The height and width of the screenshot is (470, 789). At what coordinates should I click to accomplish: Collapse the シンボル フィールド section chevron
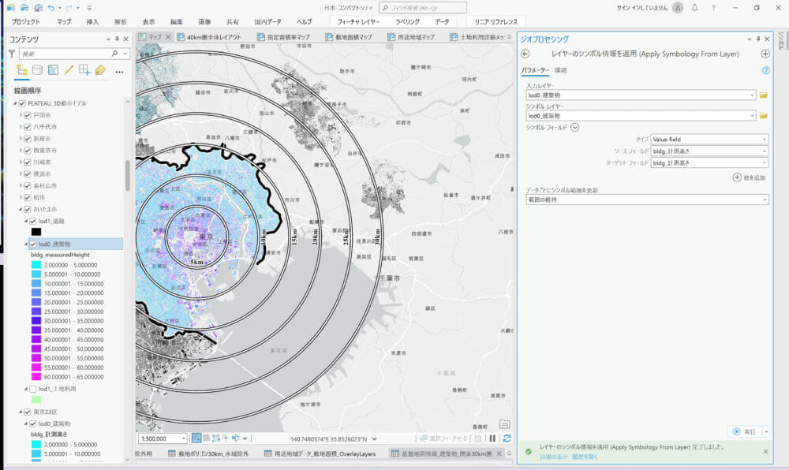[x=574, y=128]
